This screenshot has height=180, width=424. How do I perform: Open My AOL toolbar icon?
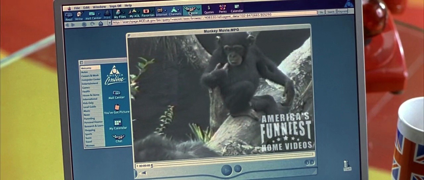[135, 13]
